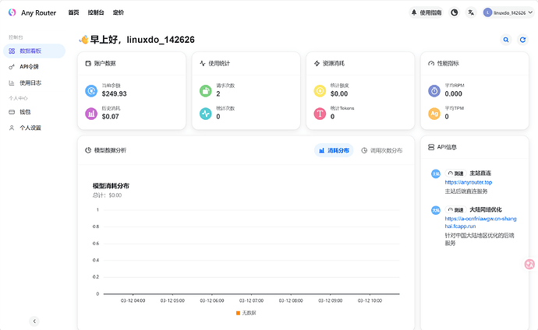Click the 模型数据分析 pie header icon
This screenshot has height=330, width=538.
click(88, 150)
